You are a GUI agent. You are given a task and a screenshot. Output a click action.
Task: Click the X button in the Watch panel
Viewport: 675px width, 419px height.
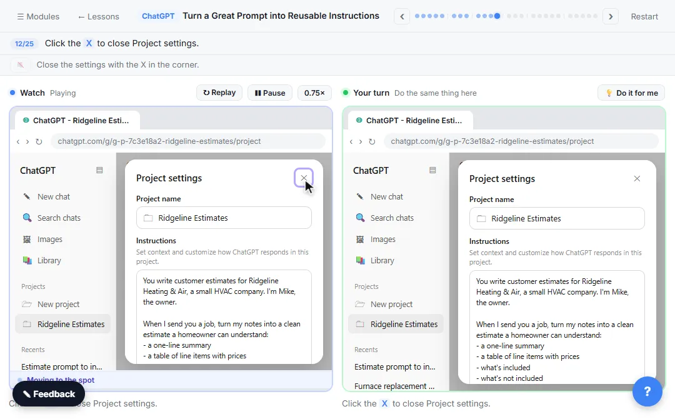click(x=304, y=178)
